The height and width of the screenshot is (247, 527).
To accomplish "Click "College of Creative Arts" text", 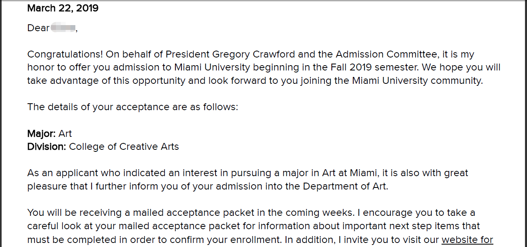I will tap(124, 147).
